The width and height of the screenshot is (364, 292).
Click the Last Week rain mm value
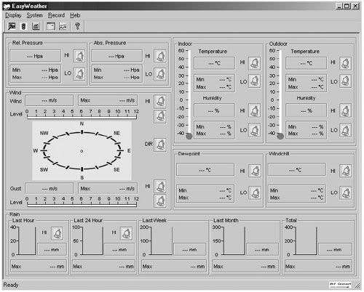(190, 249)
